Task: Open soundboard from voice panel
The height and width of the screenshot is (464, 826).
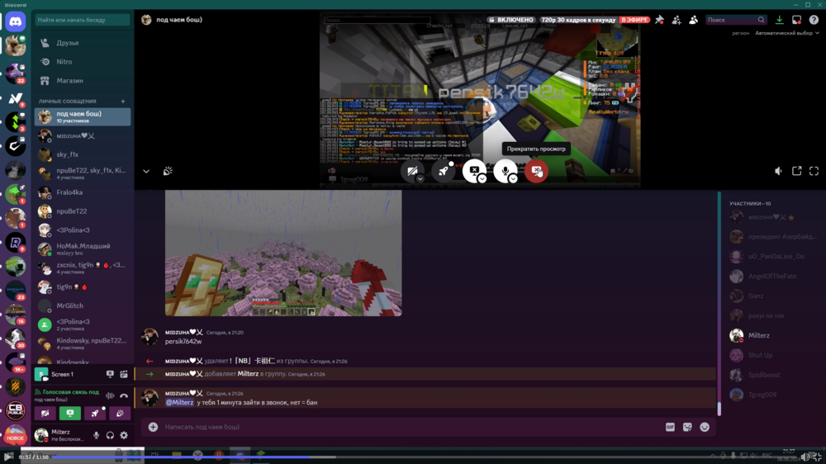Action: (120, 414)
